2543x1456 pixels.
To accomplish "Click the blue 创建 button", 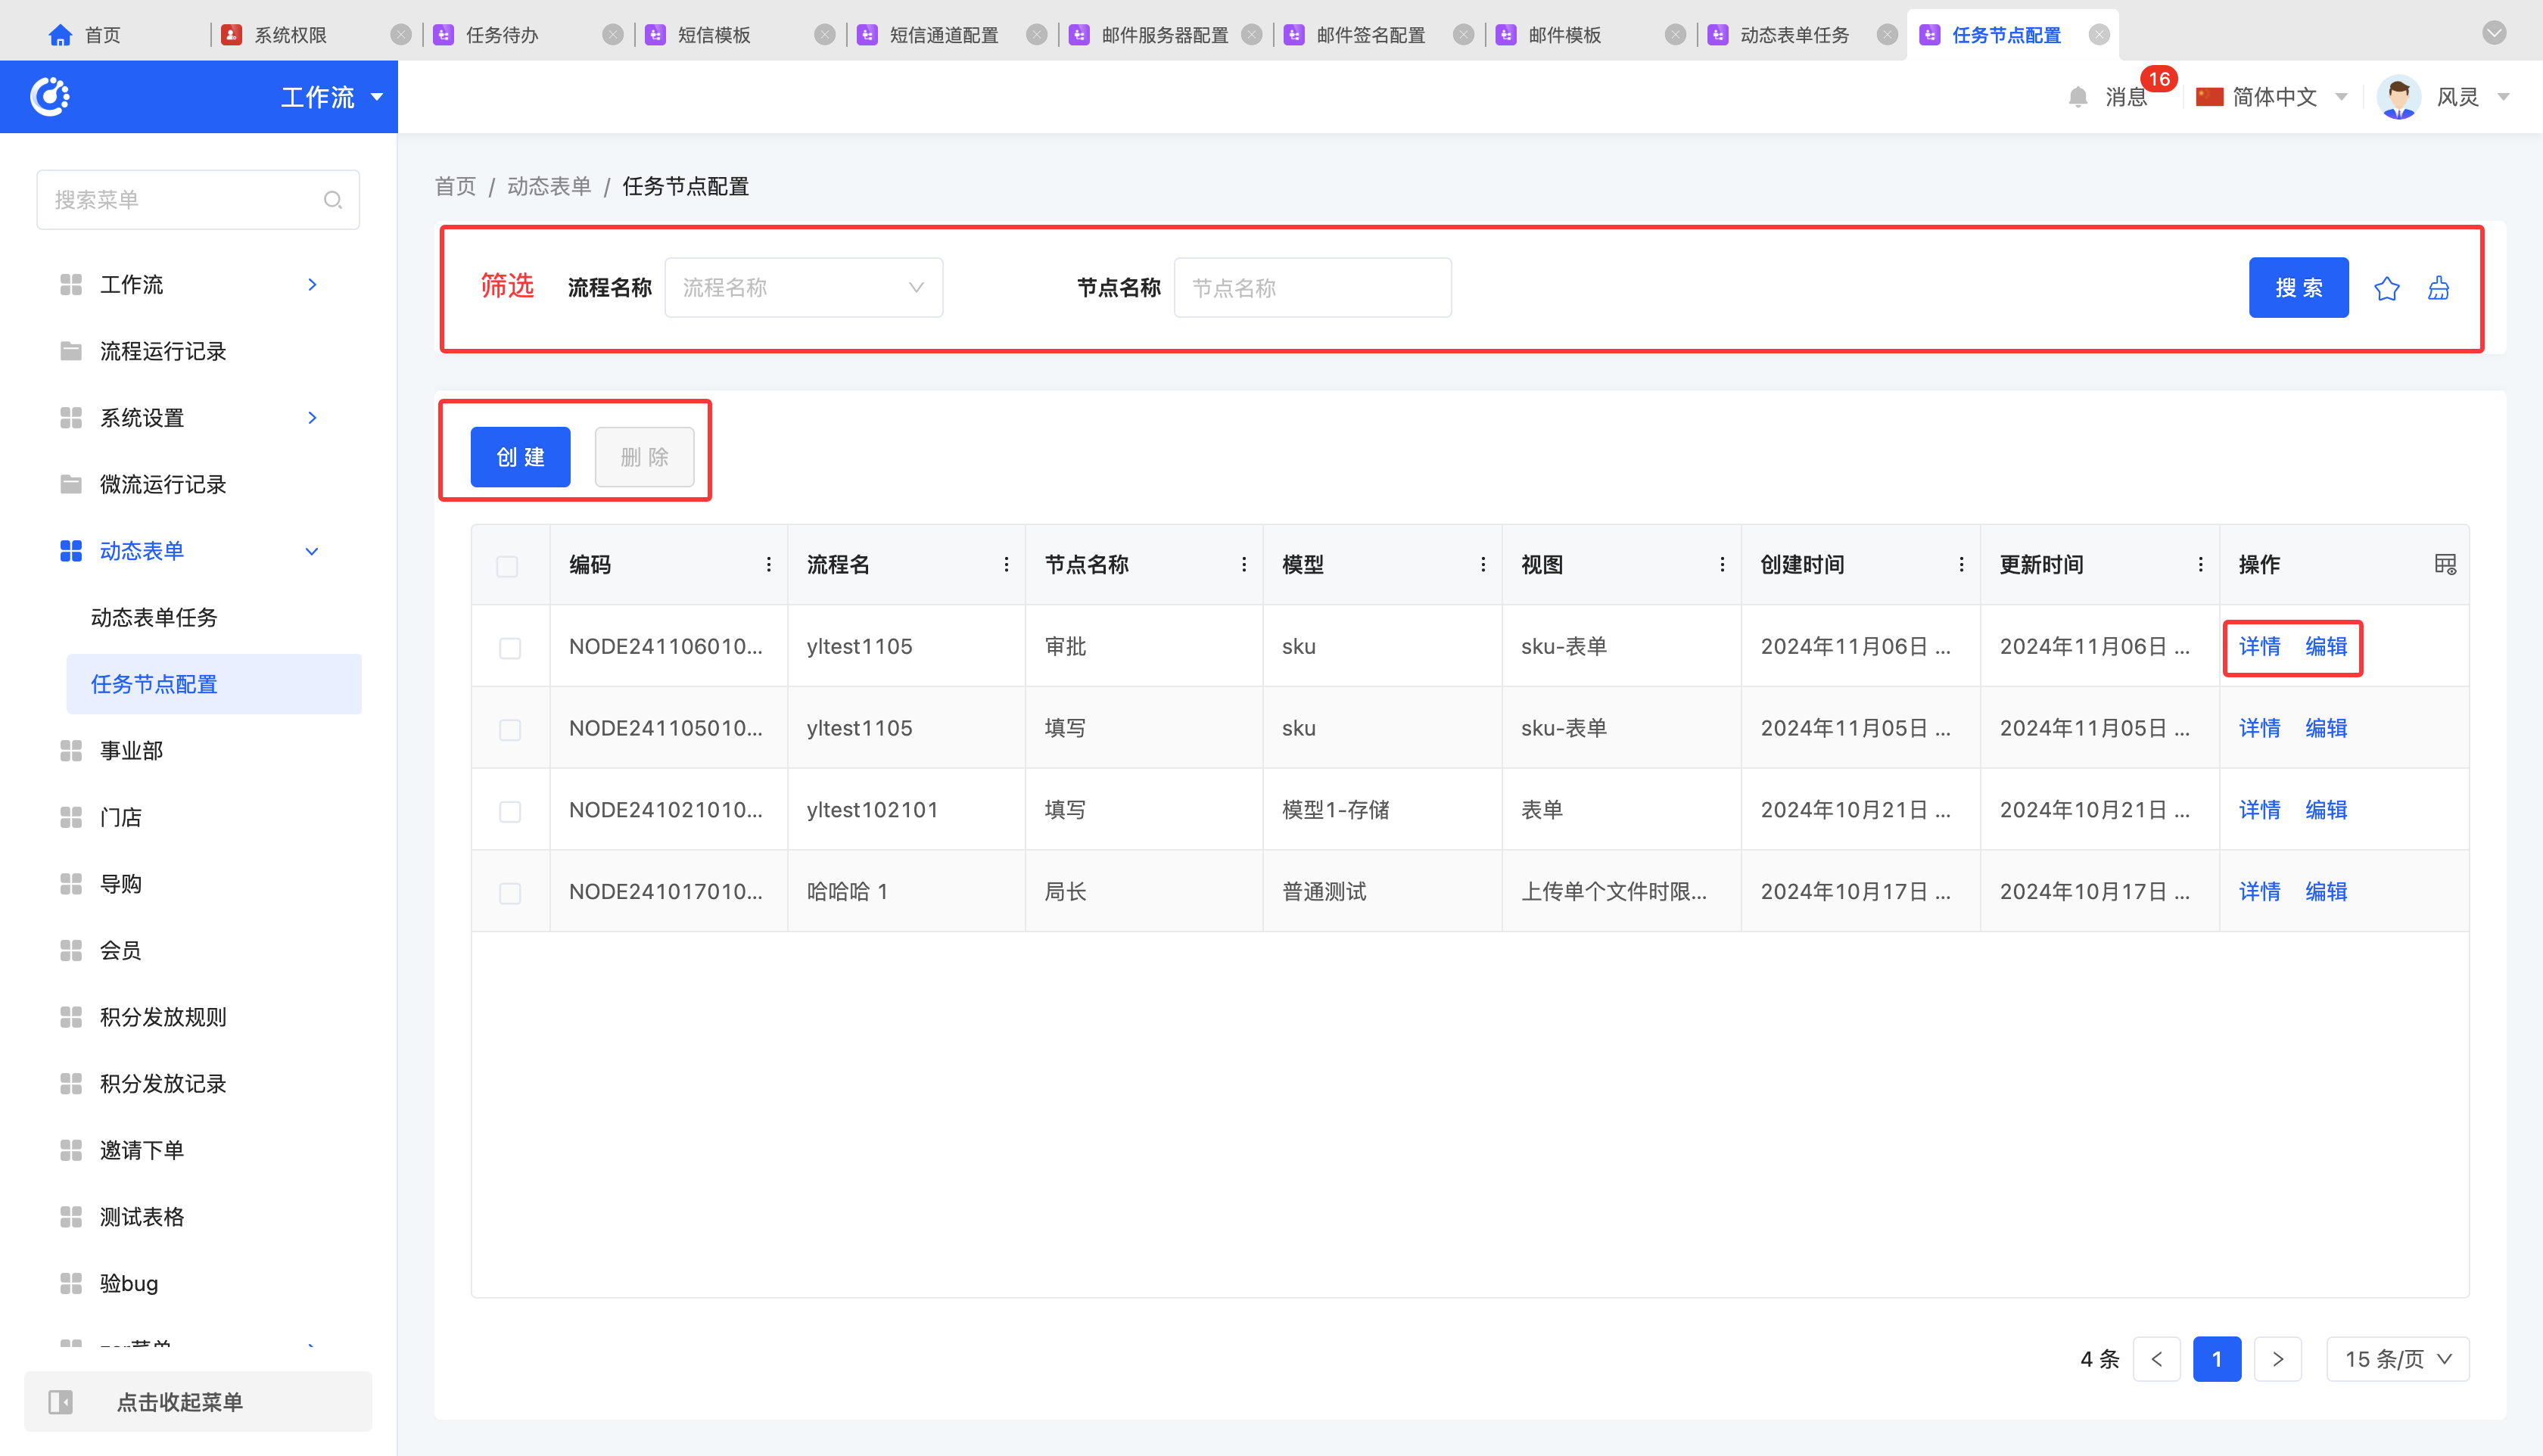I will point(520,457).
